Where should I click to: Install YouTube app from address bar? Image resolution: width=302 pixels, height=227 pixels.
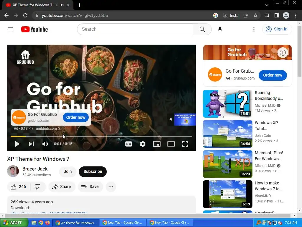[x=231, y=15]
